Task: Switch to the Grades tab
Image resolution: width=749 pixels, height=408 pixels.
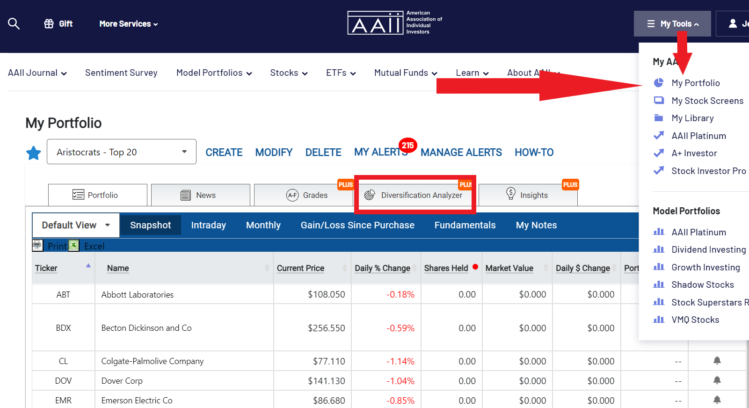Action: click(304, 195)
